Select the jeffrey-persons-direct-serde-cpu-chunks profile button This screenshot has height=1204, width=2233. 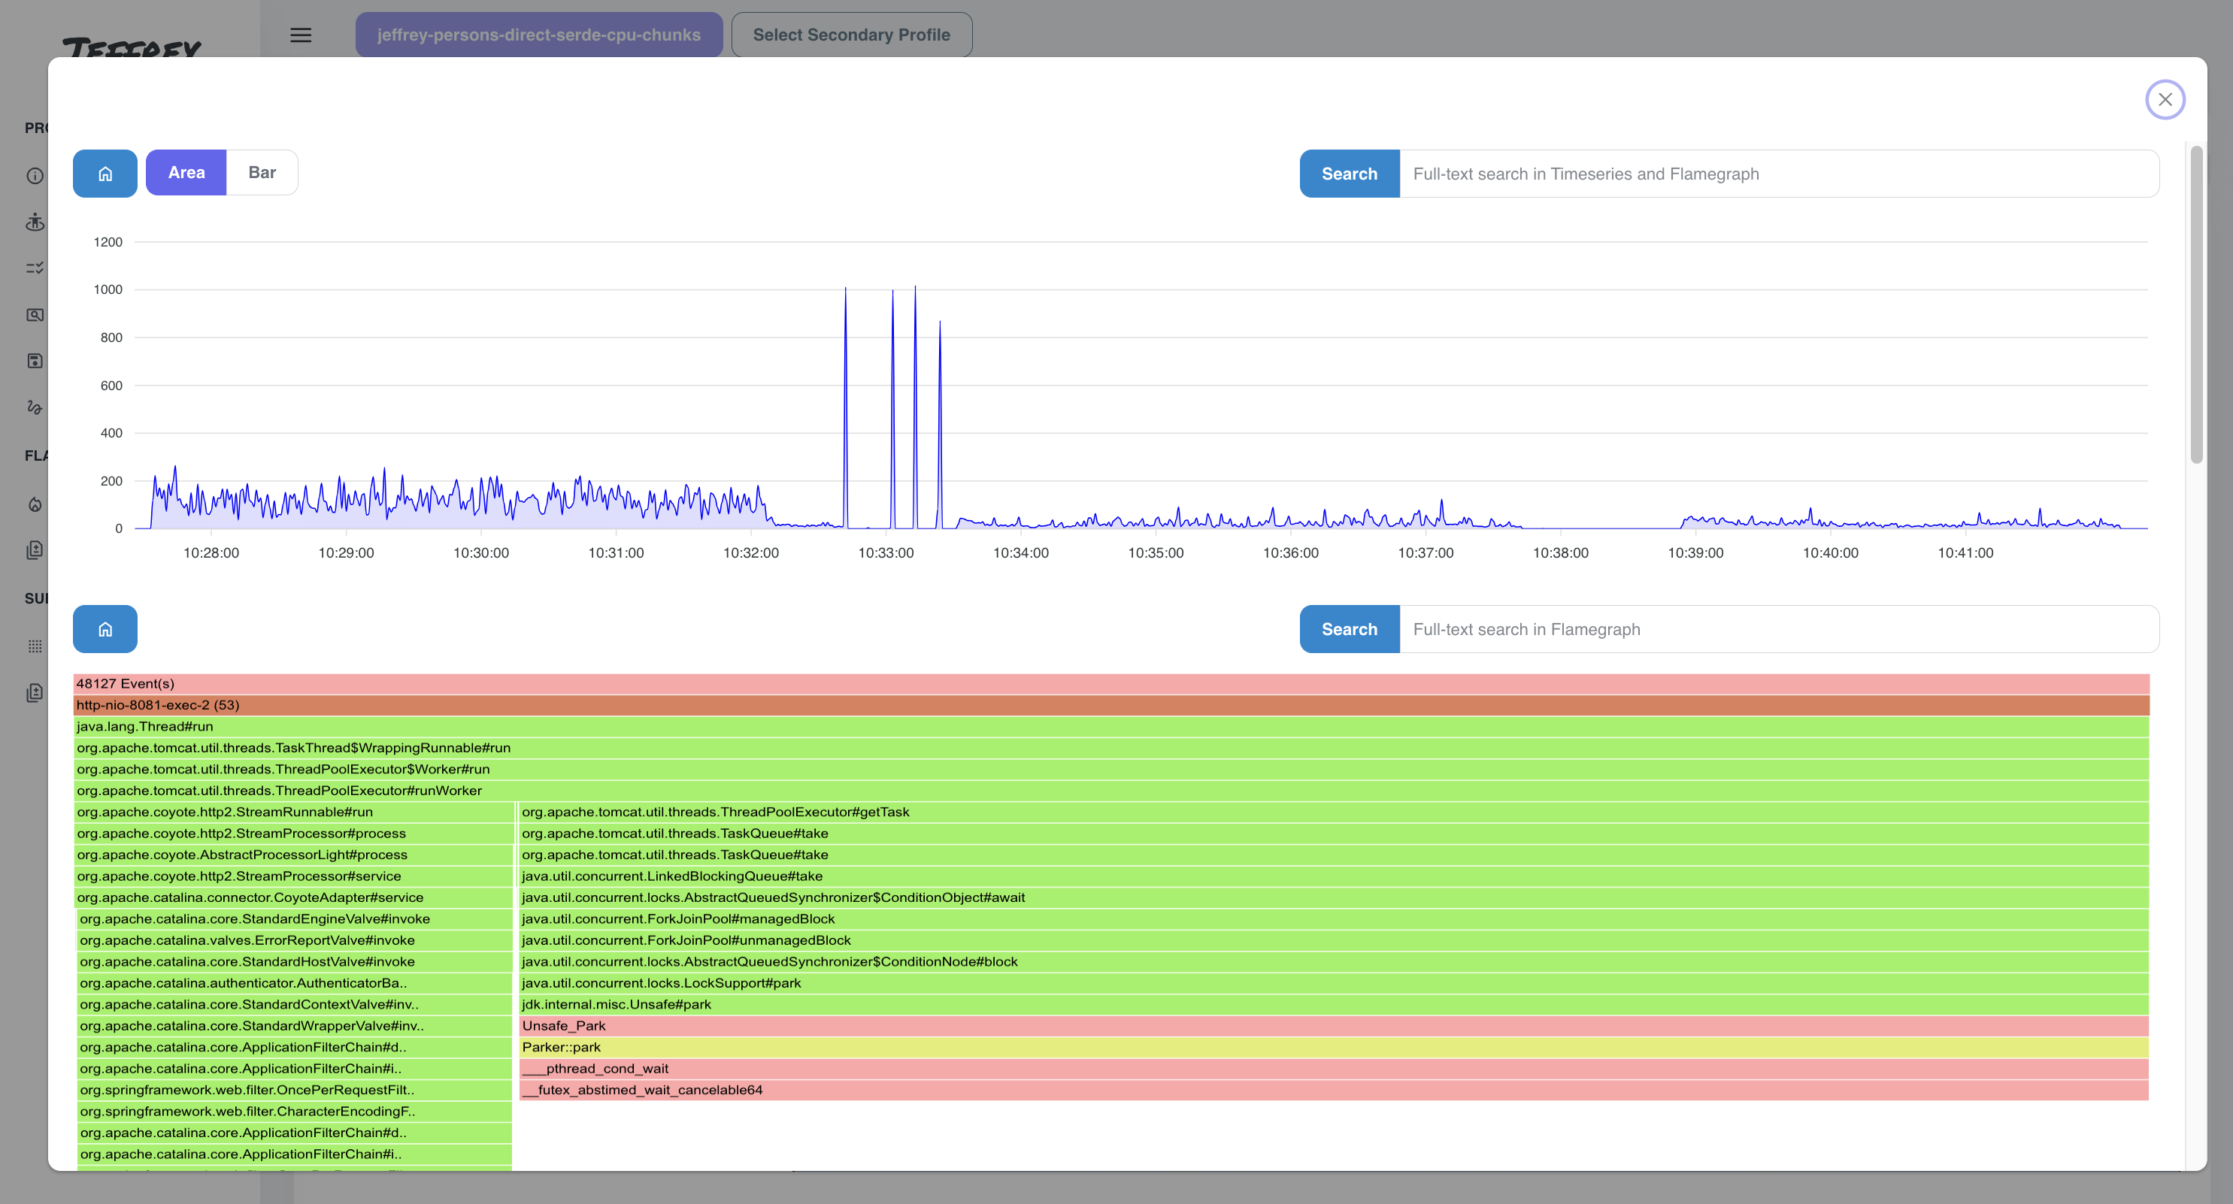coord(538,35)
